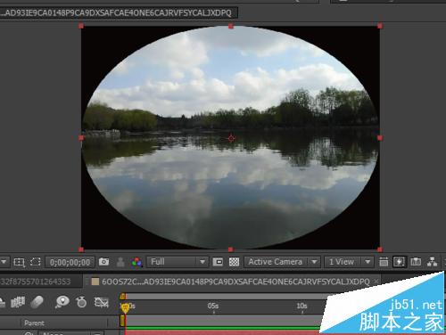
Task: Open magnification dropdown arrow at viewer bar start
Action: click(x=4, y=262)
